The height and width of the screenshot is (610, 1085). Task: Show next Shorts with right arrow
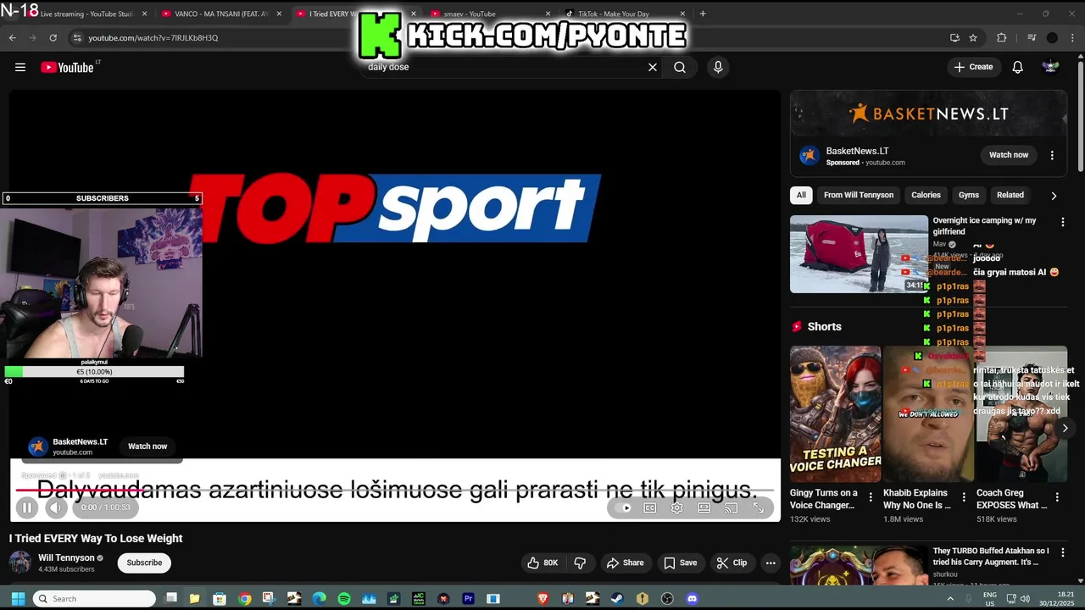click(x=1065, y=428)
